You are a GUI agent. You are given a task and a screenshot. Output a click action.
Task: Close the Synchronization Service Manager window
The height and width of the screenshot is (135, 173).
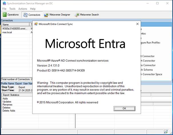pyautogui.click(x=167, y=3)
